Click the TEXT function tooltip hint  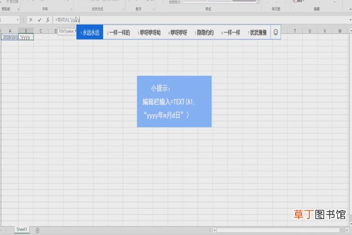(x=67, y=31)
